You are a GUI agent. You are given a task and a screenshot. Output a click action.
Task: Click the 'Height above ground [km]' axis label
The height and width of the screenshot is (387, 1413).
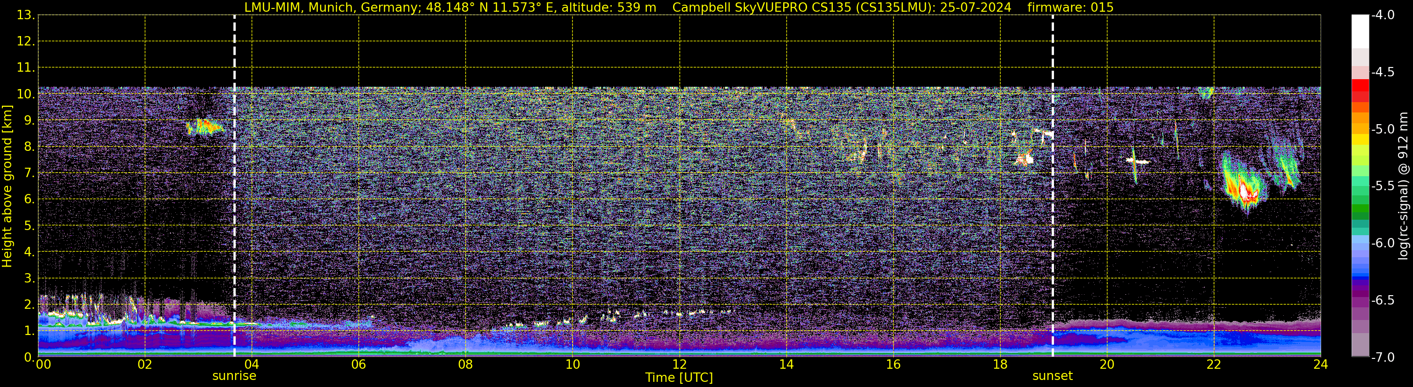(7, 186)
